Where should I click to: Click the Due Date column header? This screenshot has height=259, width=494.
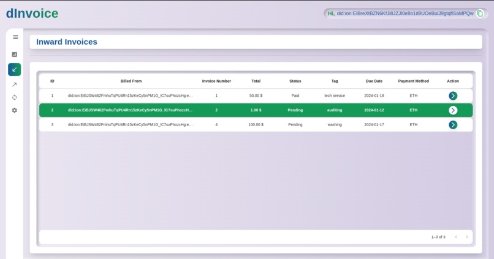pyautogui.click(x=374, y=81)
